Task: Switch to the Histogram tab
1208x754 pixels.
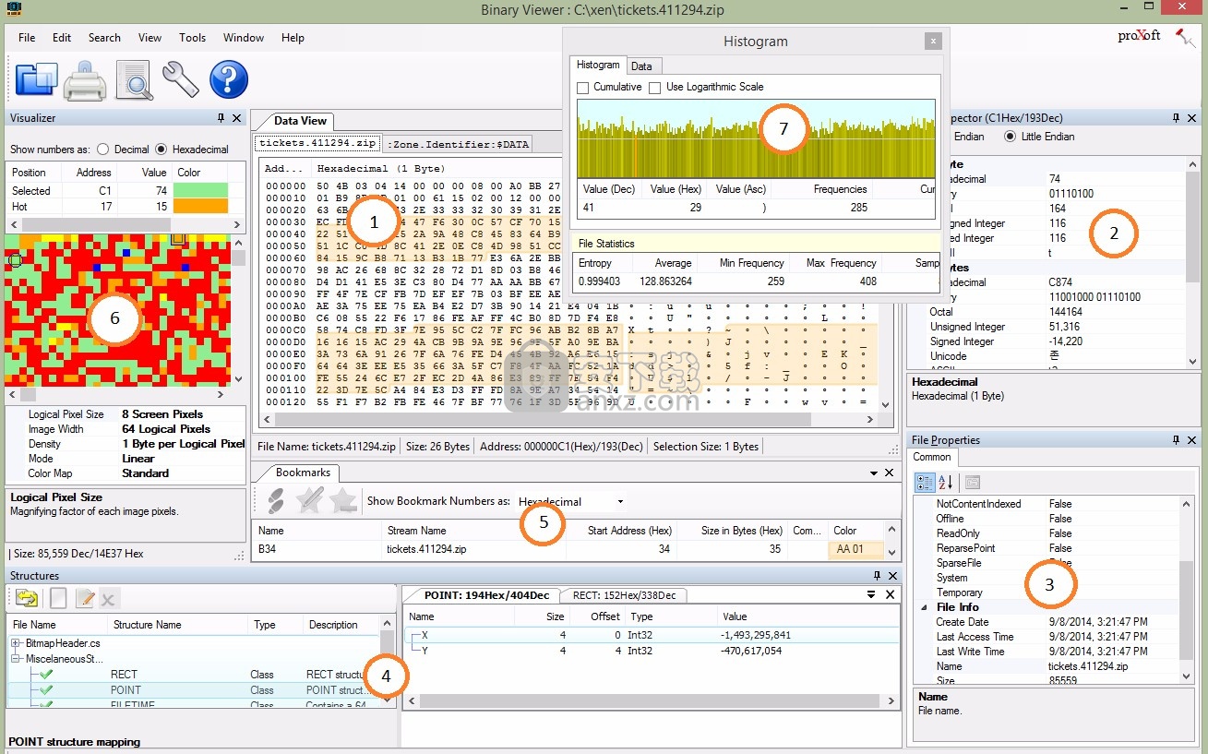Action: click(x=598, y=65)
